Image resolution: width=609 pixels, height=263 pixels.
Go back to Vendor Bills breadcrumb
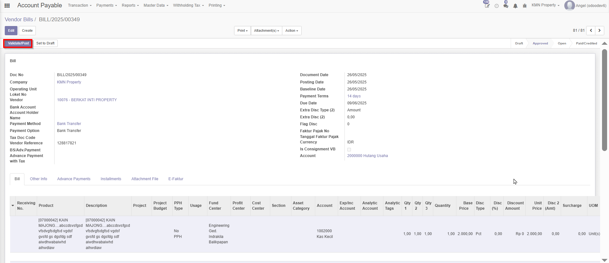19,19
